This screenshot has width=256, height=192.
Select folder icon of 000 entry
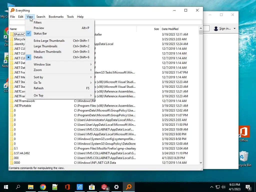click(x=11, y=158)
